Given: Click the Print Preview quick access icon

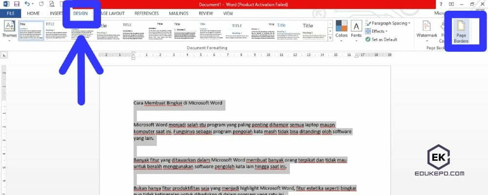Looking at the screenshot, I should 51,4.
